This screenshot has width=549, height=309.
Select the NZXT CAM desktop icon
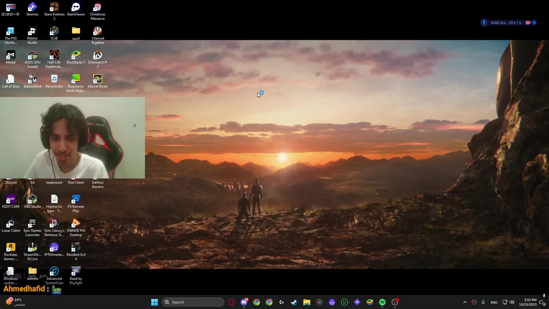coord(11,202)
